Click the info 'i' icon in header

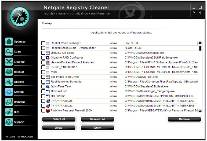(x=200, y=13)
